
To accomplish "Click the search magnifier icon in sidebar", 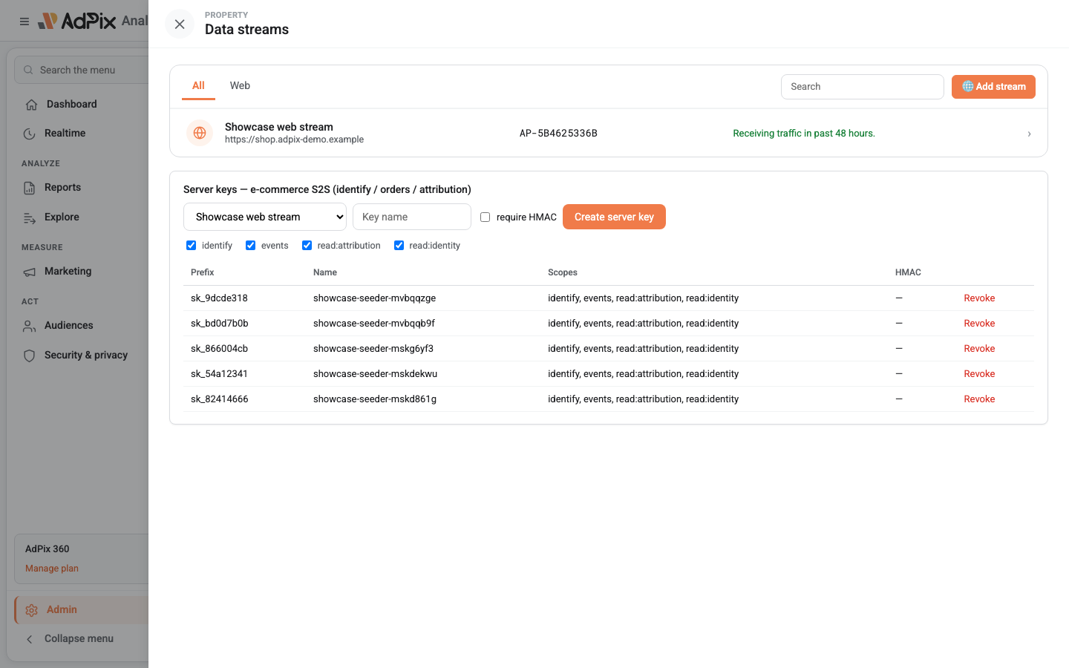I will (x=28, y=70).
